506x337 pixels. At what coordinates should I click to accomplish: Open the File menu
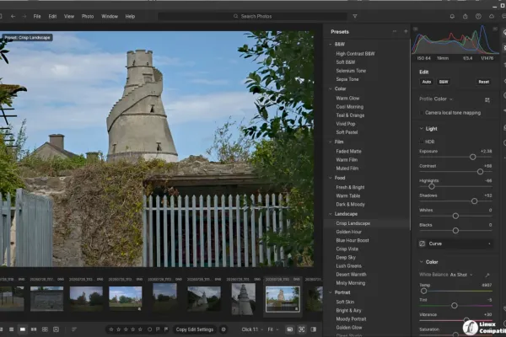click(x=37, y=16)
